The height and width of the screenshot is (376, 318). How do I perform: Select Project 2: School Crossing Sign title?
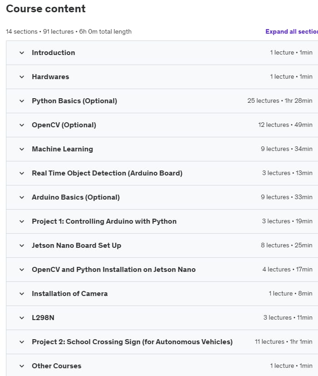click(x=132, y=342)
